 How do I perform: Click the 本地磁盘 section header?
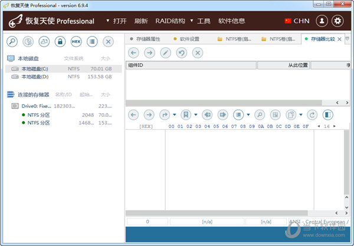coord(28,58)
